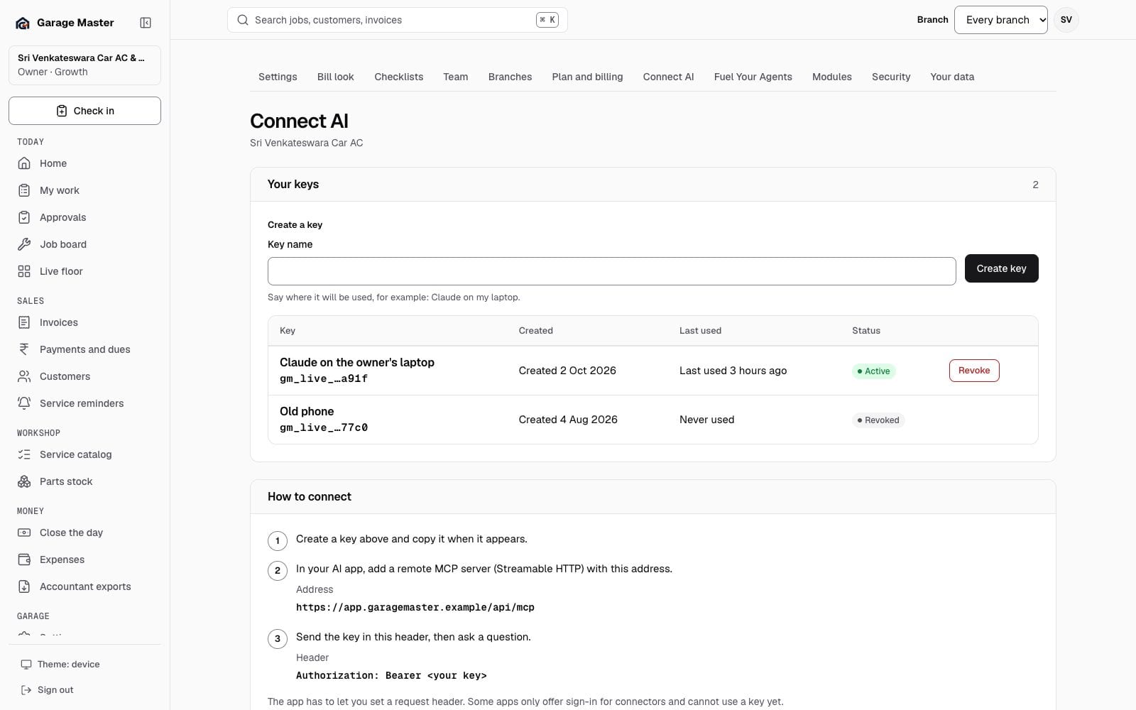Click the Active status badge
The height and width of the screenshot is (710, 1136).
point(873,371)
